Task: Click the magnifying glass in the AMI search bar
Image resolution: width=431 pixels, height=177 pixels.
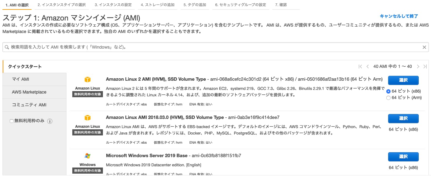Action: pyautogui.click(x=6, y=47)
